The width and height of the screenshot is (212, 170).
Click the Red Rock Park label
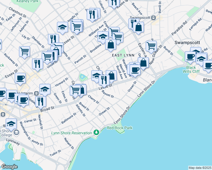[x=120, y=128]
